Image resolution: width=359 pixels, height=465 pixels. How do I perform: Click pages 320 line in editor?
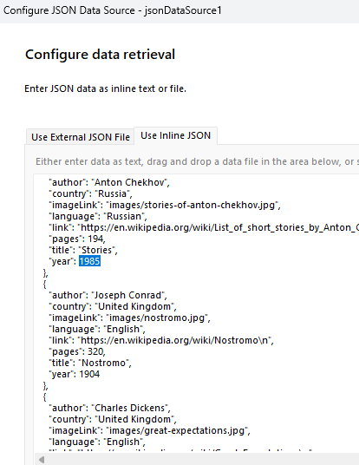point(77,351)
